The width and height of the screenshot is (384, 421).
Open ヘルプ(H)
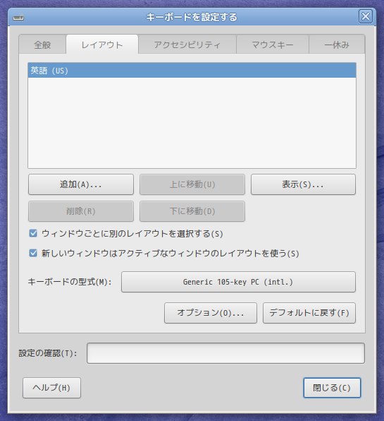tap(51, 388)
